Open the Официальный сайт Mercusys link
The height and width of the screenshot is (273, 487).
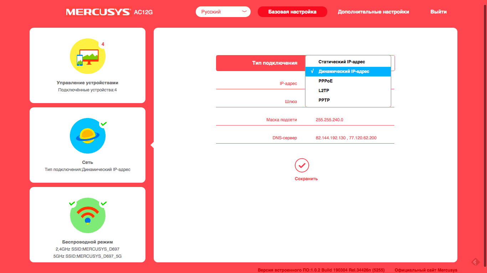[426, 270]
